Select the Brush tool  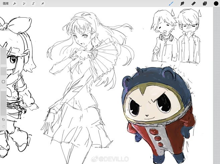[x=171, y=3]
